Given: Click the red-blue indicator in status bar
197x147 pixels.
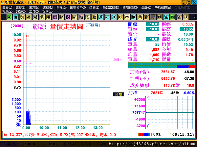Looking at the screenshot, I should click(144, 135).
